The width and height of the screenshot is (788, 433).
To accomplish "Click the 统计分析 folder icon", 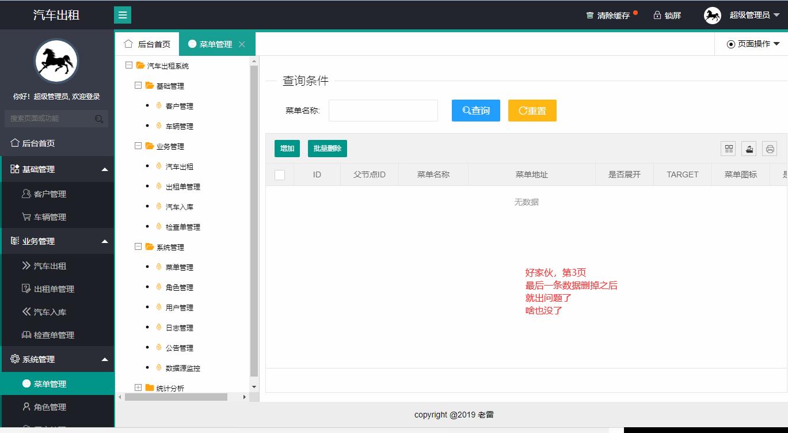I will click(150, 388).
